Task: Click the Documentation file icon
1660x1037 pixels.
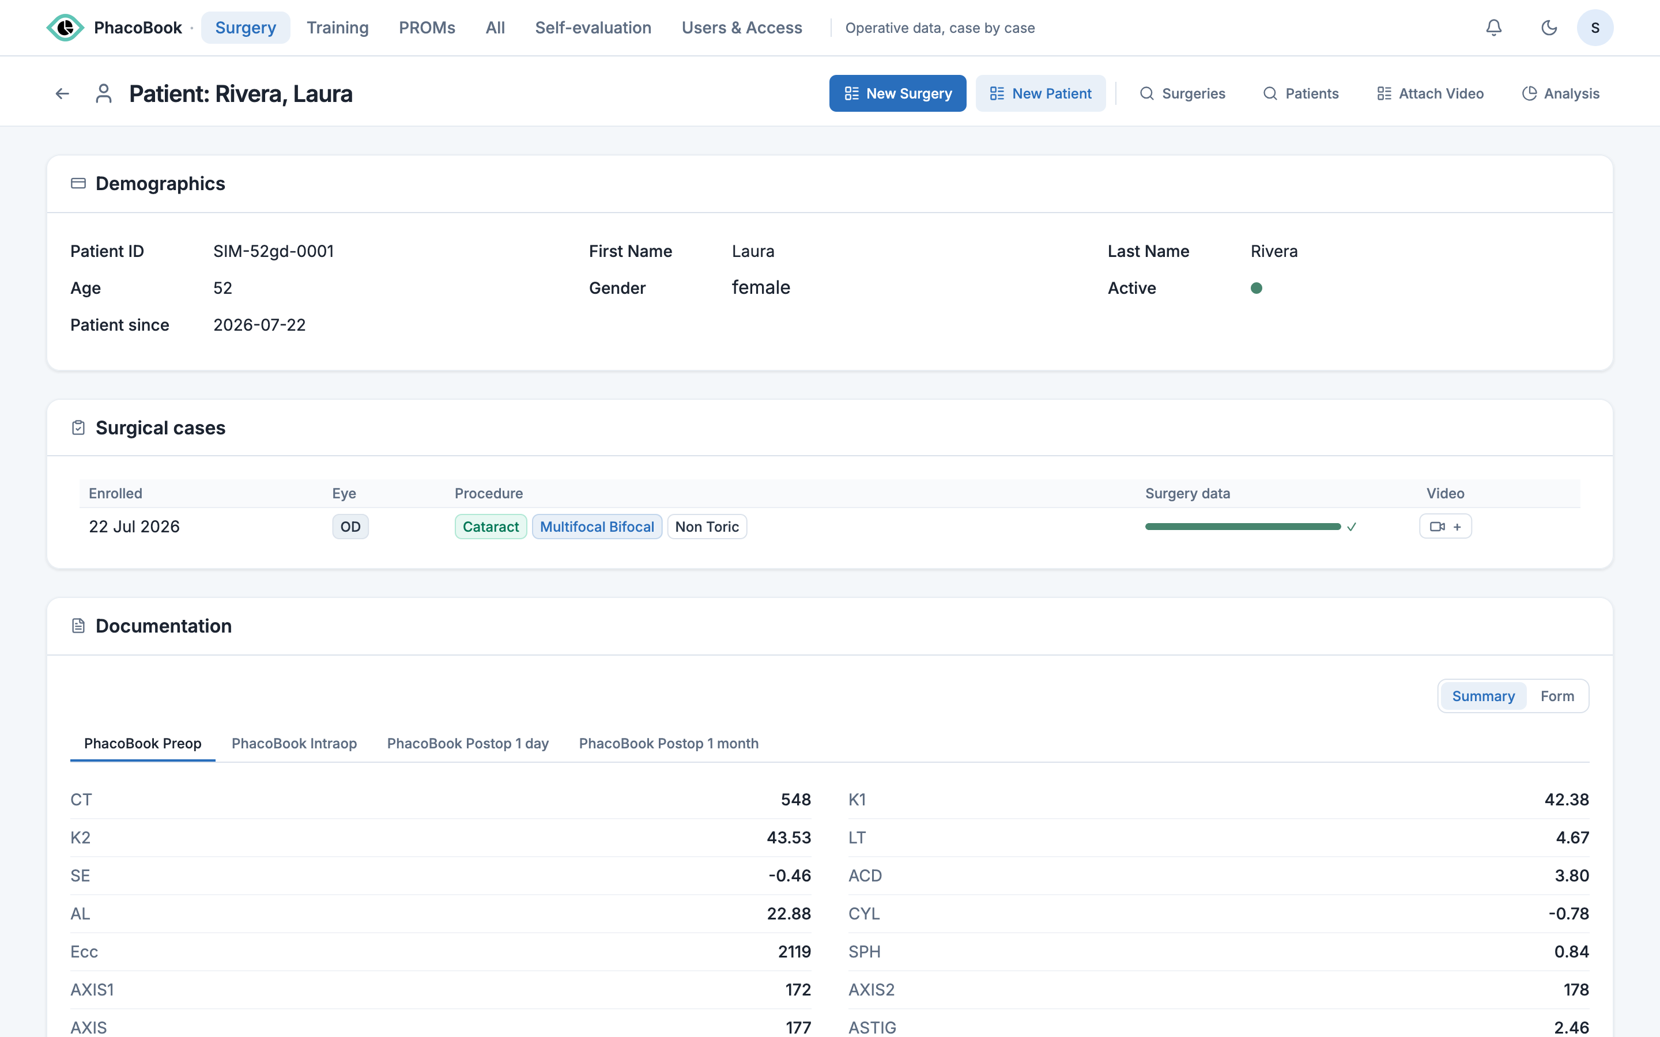Action: 78,626
